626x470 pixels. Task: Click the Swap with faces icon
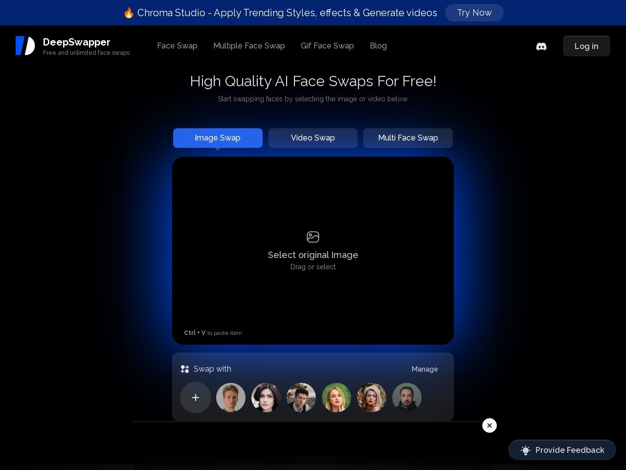click(x=185, y=369)
